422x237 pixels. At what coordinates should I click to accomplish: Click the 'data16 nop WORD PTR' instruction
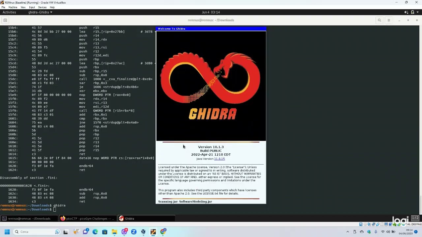(116, 158)
